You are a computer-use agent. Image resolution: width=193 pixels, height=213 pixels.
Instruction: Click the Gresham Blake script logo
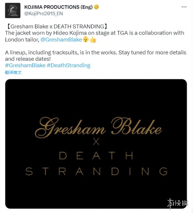(98, 127)
